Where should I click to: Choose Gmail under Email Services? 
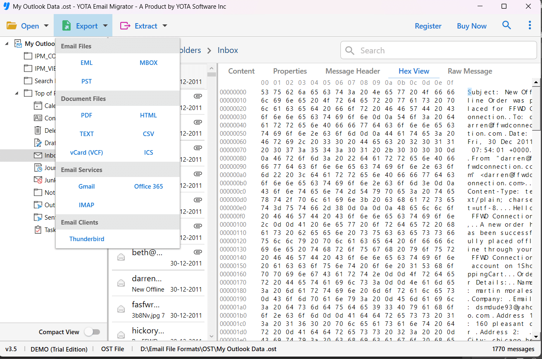coord(87,187)
